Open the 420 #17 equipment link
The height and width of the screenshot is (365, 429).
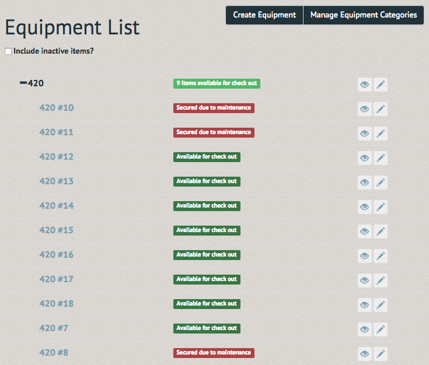57,279
